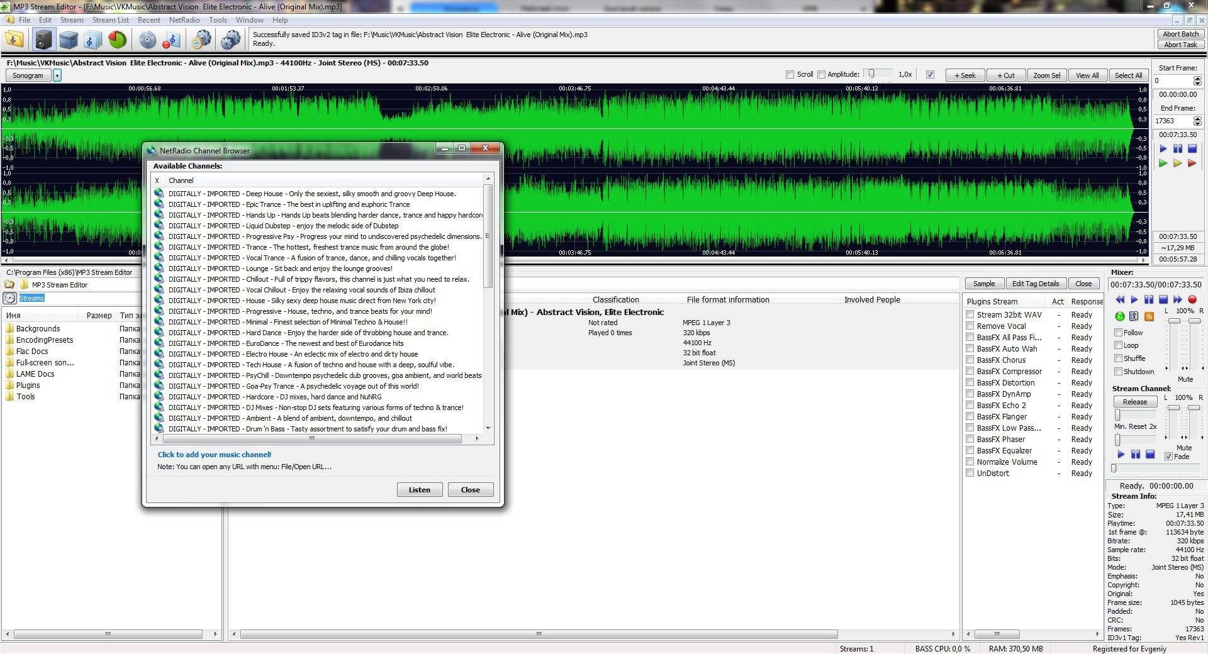Check Stream 32bit WAV plugin
The height and width of the screenshot is (654, 1208).
(x=970, y=314)
